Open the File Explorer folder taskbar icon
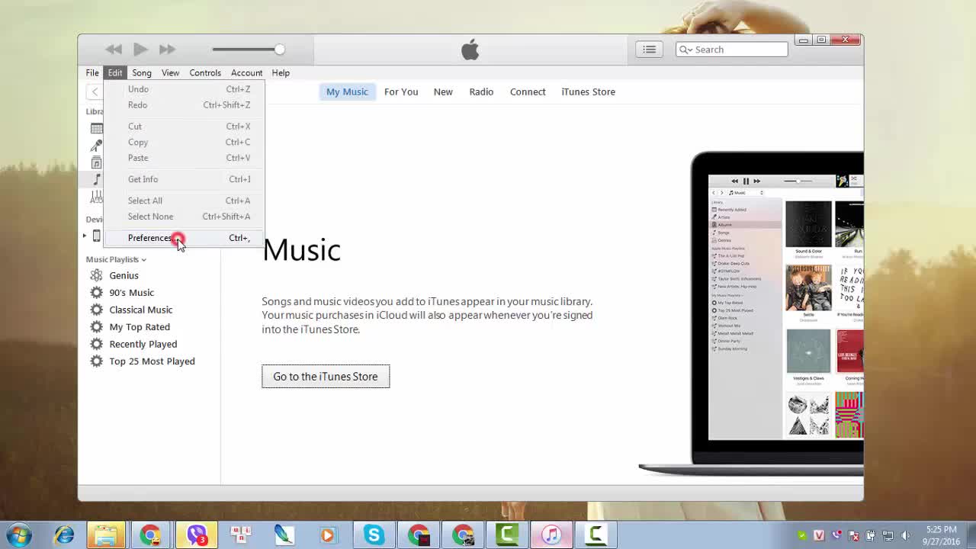This screenshot has width=976, height=549. point(105,535)
